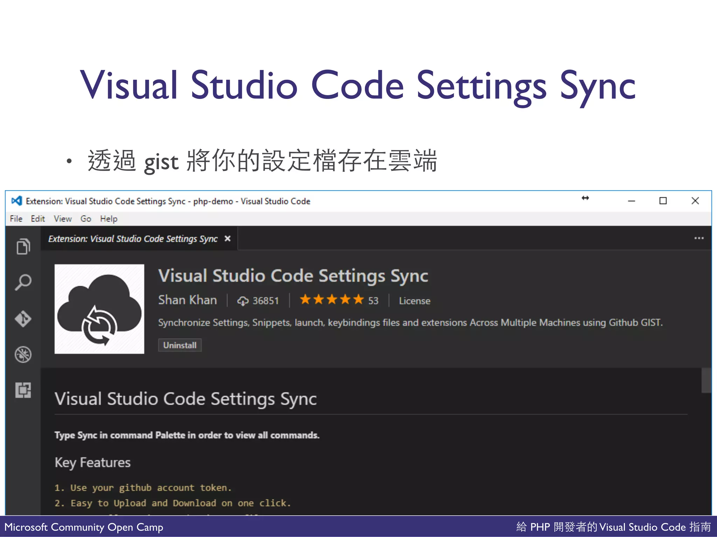Open the Search magnifier in activity bar
The height and width of the screenshot is (537, 717).
23,282
